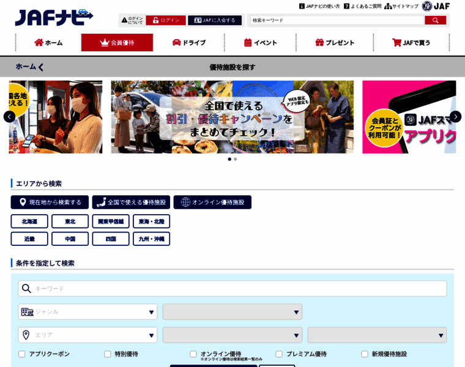Open the second area dropdown next to エリア
This screenshot has height=367, width=465.
point(232,335)
